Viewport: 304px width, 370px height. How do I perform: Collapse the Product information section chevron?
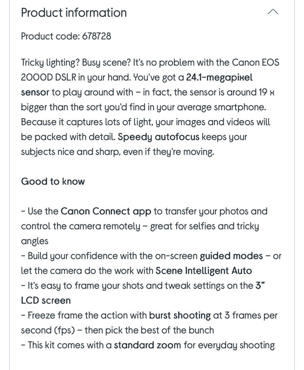273,12
